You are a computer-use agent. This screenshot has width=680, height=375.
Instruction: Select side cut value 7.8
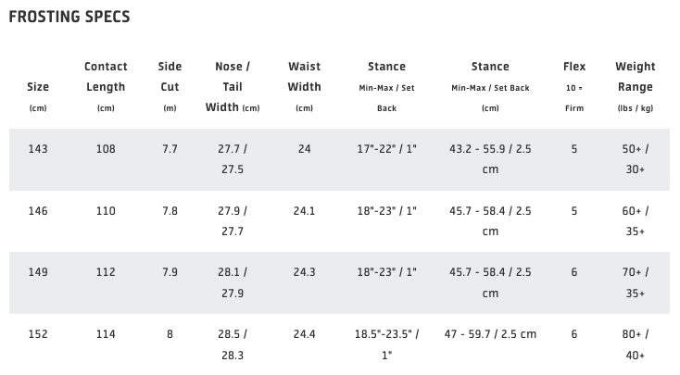coord(170,211)
